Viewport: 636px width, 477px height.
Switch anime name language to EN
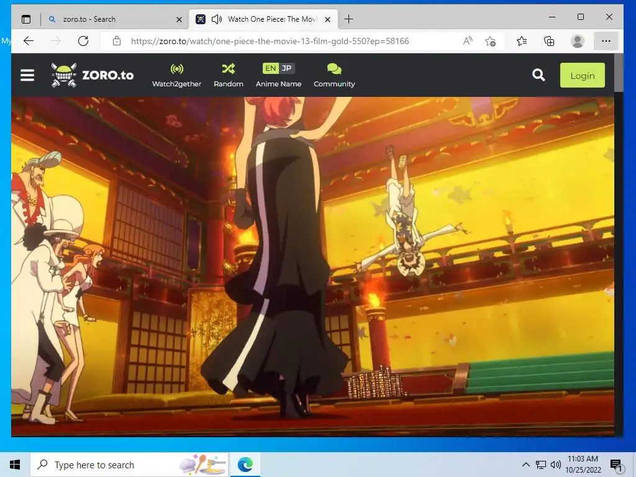pyautogui.click(x=271, y=68)
